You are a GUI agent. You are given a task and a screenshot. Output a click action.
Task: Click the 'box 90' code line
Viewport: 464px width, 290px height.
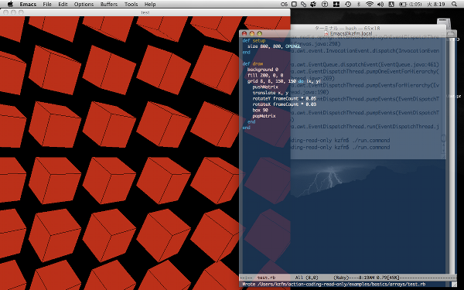[260, 110]
